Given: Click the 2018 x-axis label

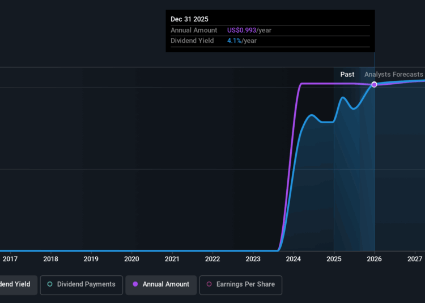Looking at the screenshot, I should pyautogui.click(x=50, y=259).
